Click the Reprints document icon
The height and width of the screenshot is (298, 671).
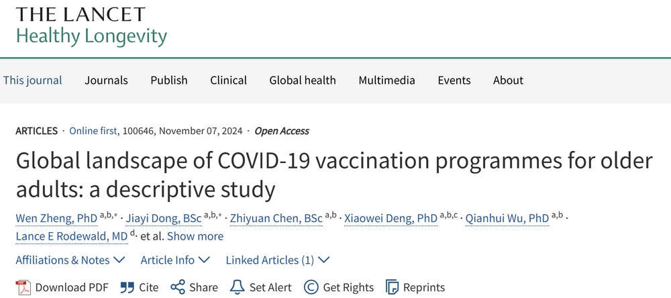392,287
